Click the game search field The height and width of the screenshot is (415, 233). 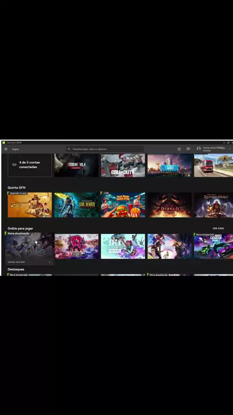[105, 149]
